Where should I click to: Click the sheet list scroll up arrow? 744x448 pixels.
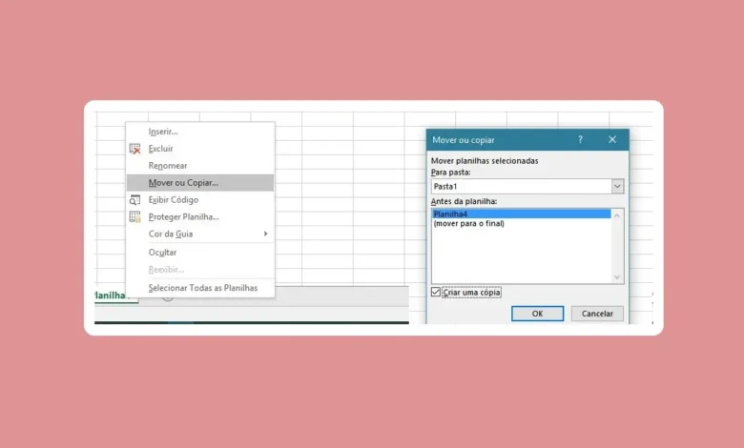[617, 215]
